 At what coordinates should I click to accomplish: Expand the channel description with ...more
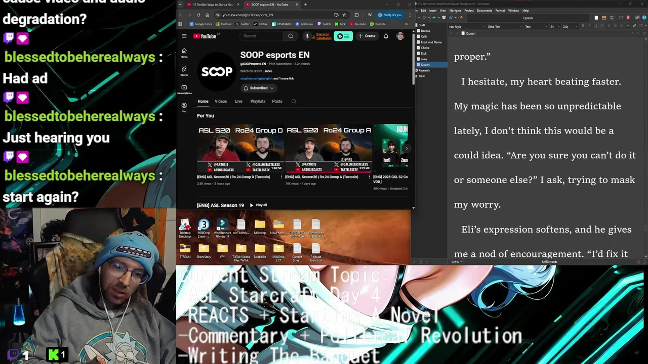point(268,71)
